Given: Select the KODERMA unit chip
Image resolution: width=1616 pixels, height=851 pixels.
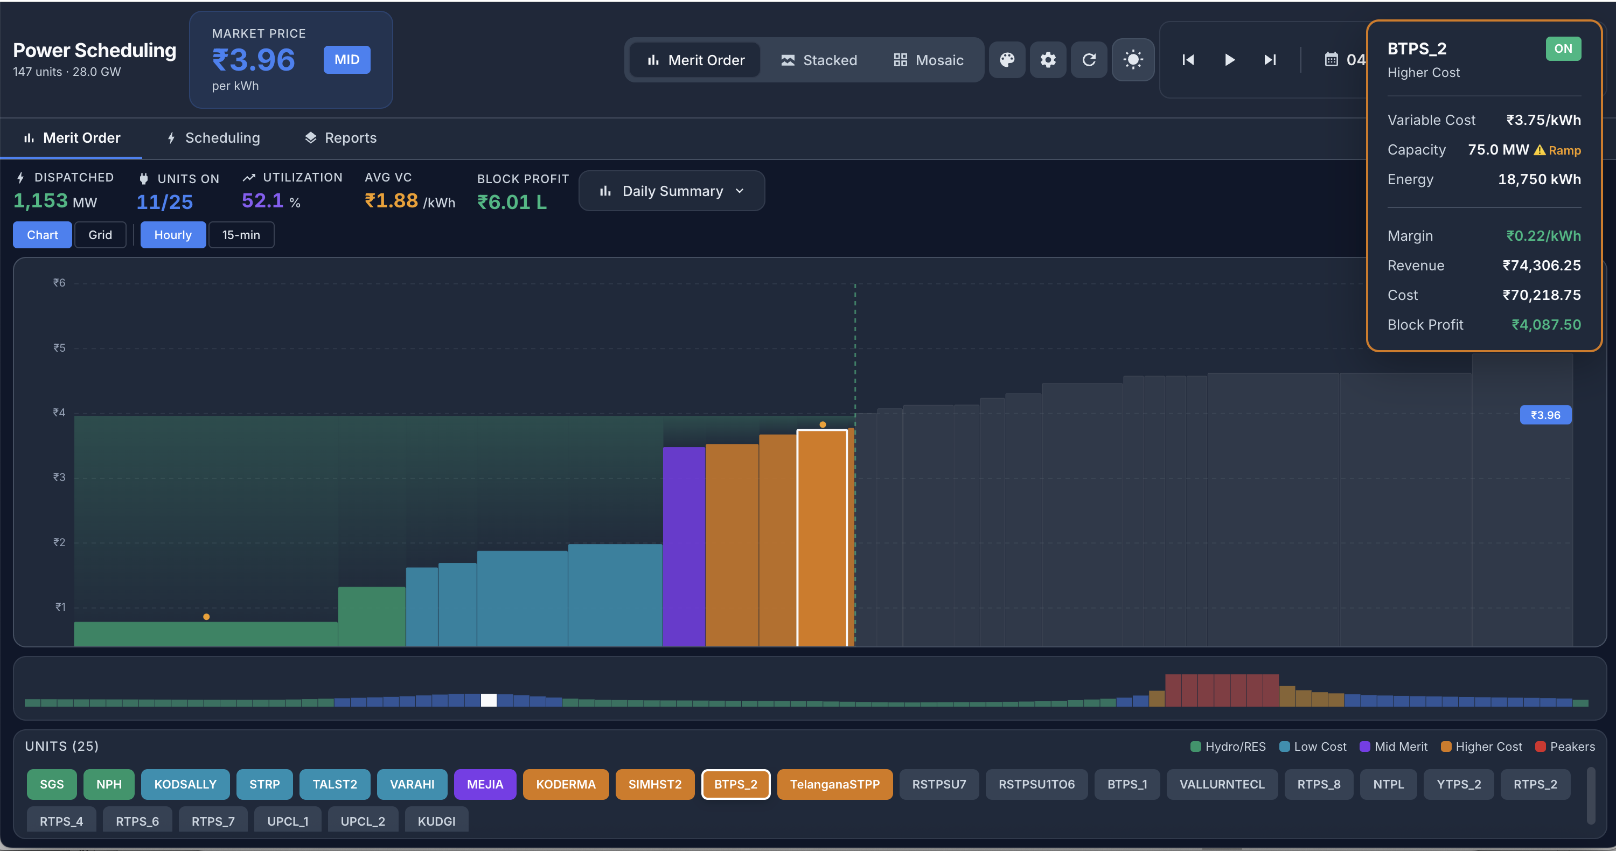Looking at the screenshot, I should click(565, 784).
